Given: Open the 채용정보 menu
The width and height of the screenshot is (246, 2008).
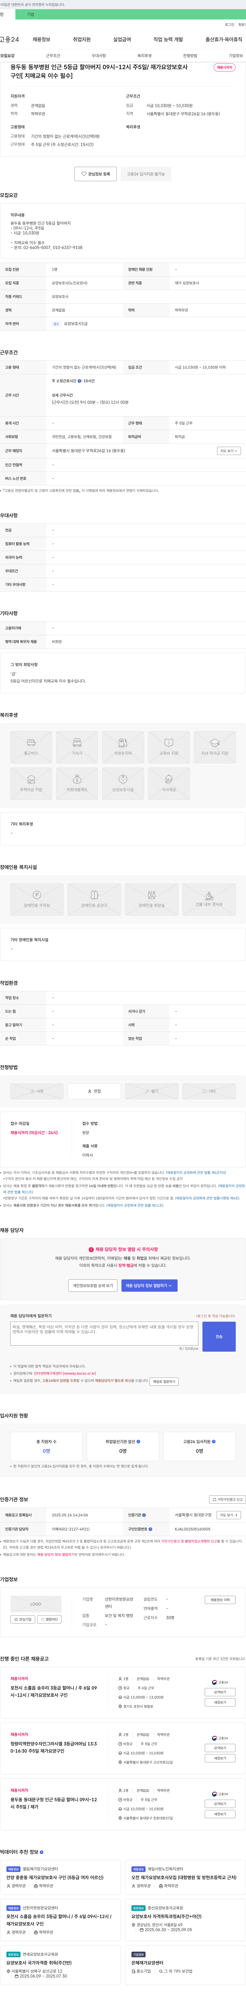Looking at the screenshot, I should pos(41,40).
